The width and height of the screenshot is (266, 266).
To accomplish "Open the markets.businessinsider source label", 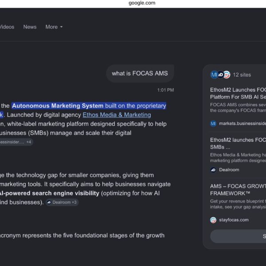I will coord(243,124).
